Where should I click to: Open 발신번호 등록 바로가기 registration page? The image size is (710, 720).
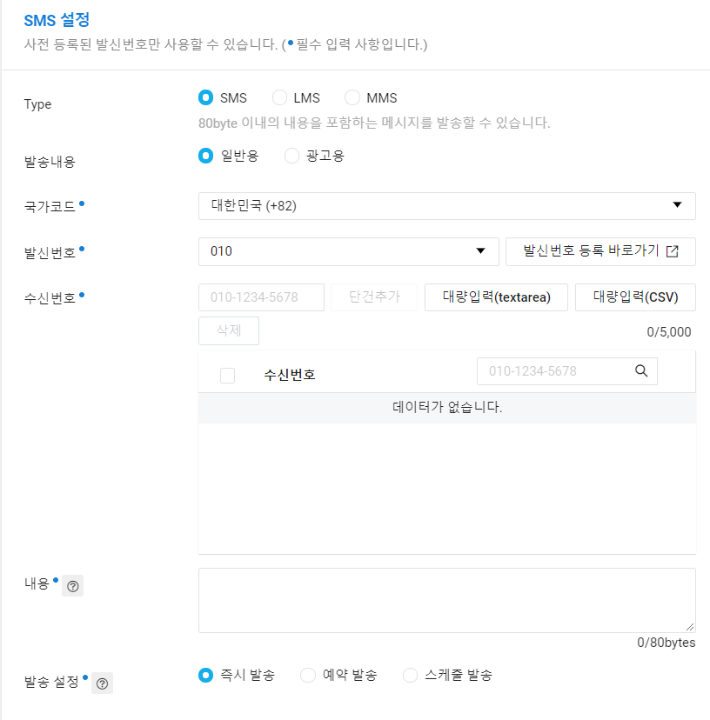coord(600,251)
